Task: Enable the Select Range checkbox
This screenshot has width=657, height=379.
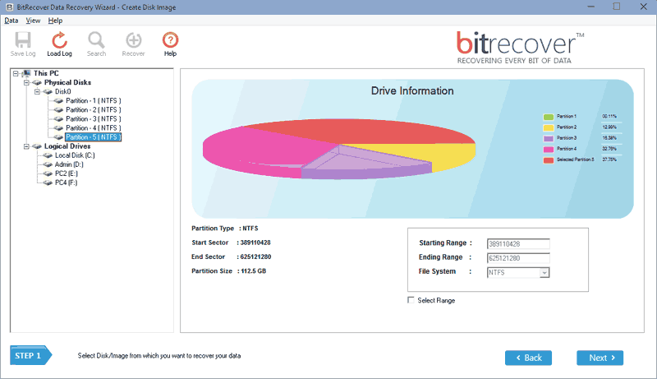Action: 411,300
